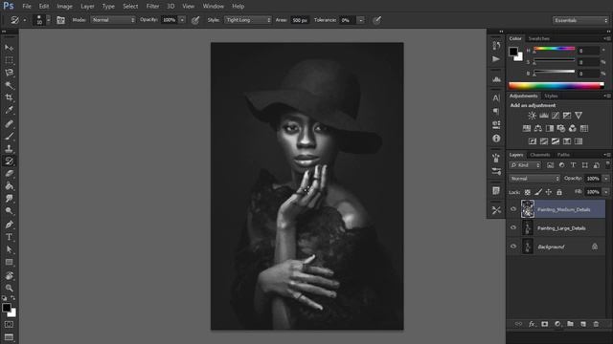The height and width of the screenshot is (344, 613).
Task: Open the layer blend mode dropdown
Action: [534, 179]
